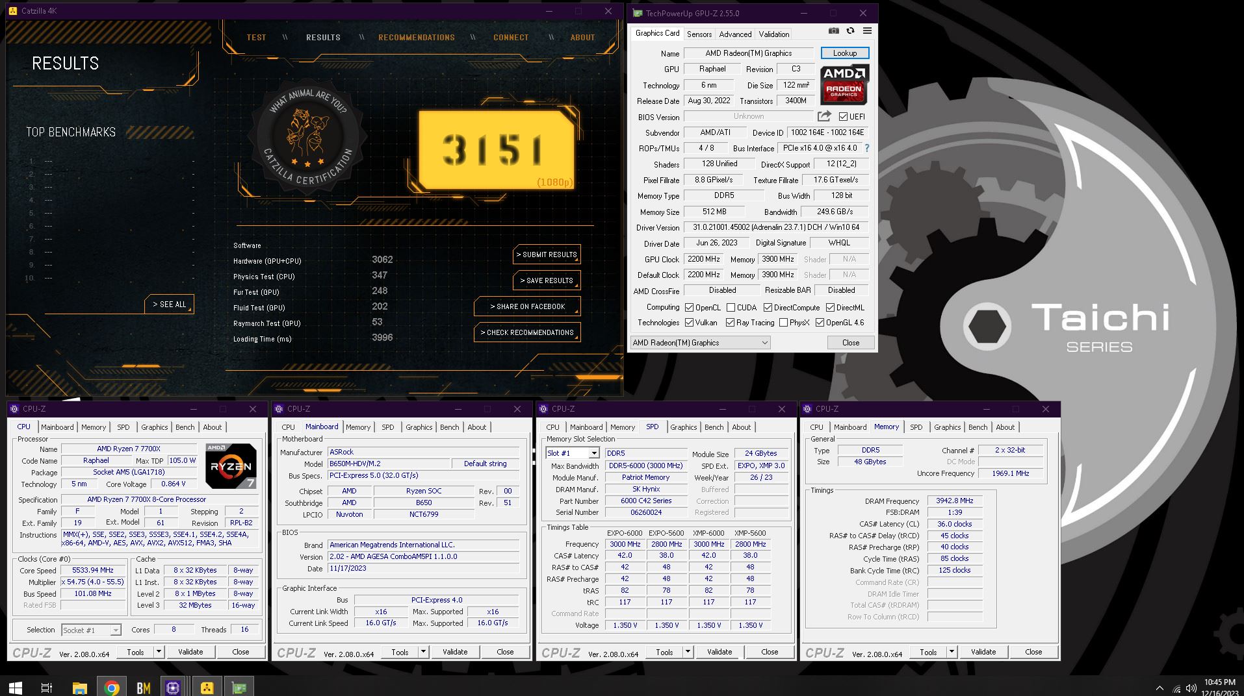Toggle the DirectCompute checkbox
The height and width of the screenshot is (696, 1244).
point(768,308)
